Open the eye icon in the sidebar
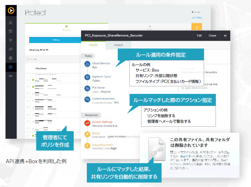Screen dimensions: 251x187 [11, 76]
